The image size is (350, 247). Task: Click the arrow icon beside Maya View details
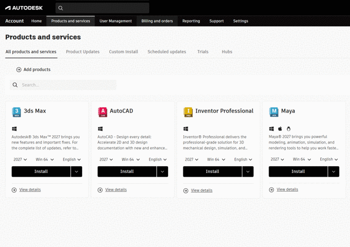271,189
